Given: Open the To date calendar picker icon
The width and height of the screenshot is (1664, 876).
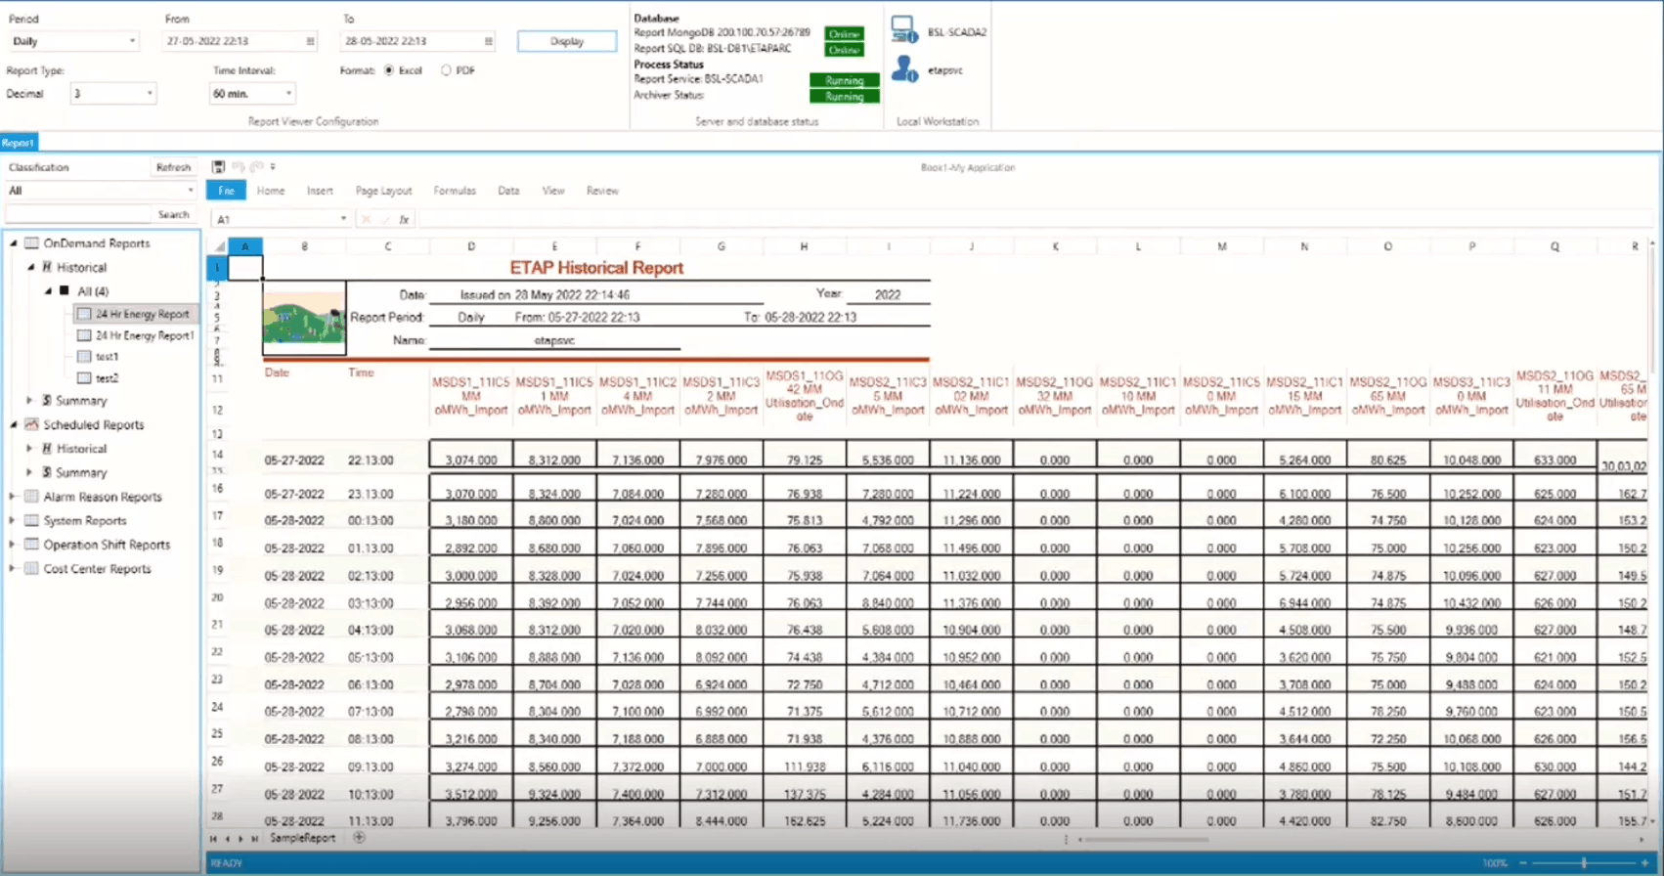Looking at the screenshot, I should tap(488, 41).
